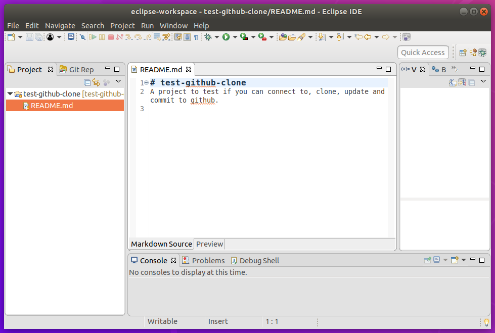Switch to the Java perspective icon
Screen dimensions: 495x333
point(473,53)
